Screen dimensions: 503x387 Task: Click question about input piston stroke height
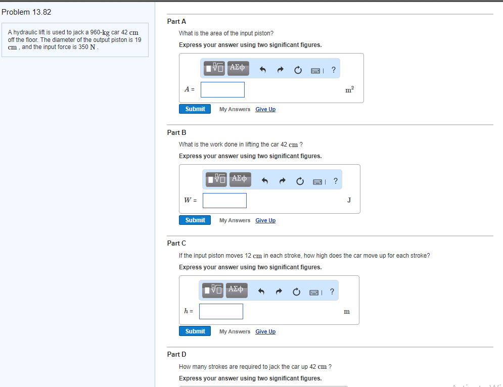(x=304, y=256)
